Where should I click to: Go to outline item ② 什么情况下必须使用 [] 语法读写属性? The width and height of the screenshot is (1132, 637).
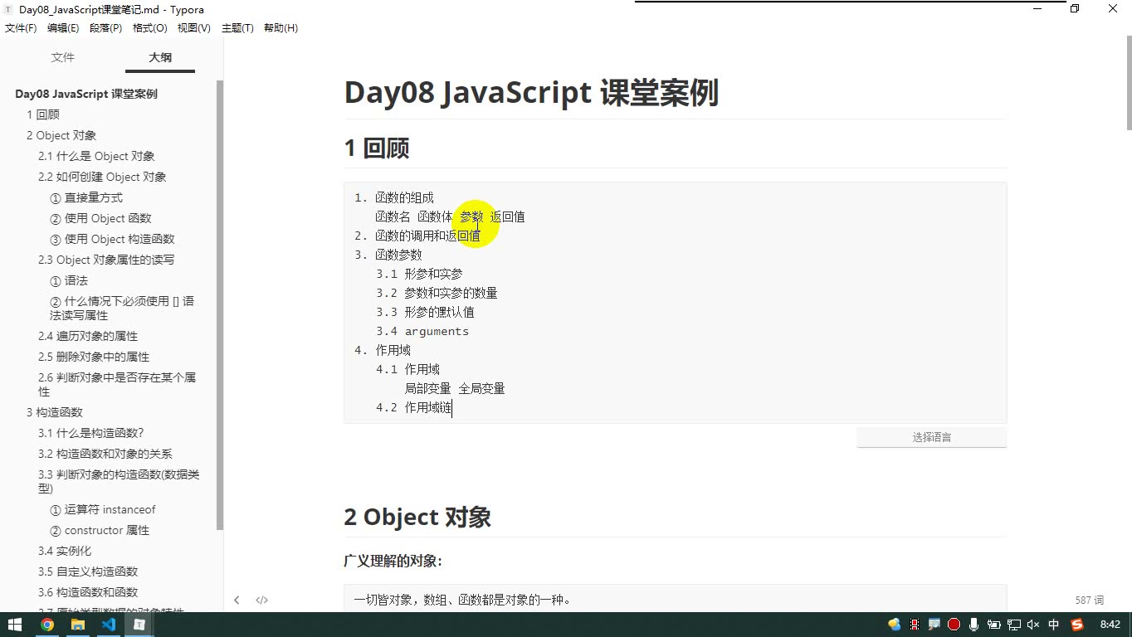122,308
